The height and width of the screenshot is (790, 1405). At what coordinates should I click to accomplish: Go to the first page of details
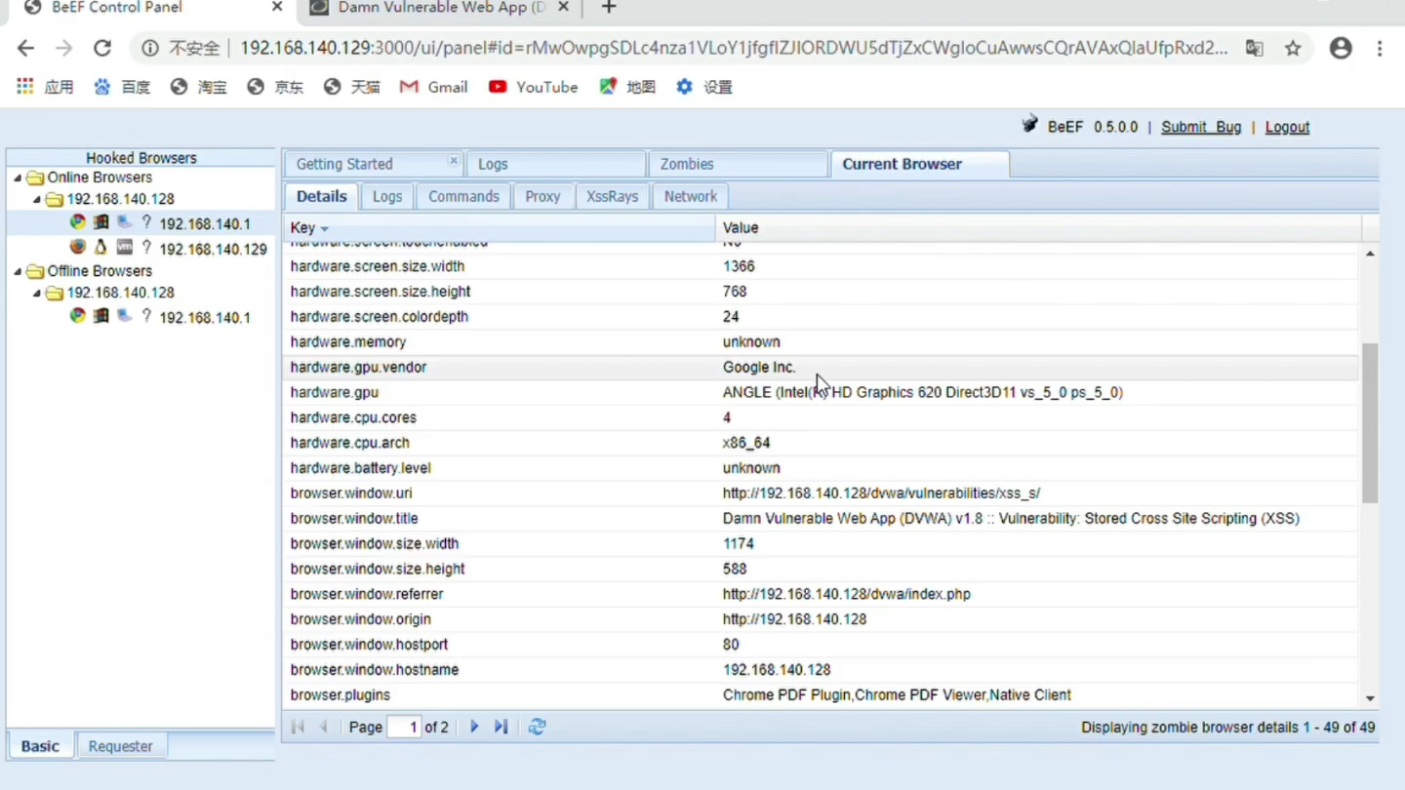298,727
